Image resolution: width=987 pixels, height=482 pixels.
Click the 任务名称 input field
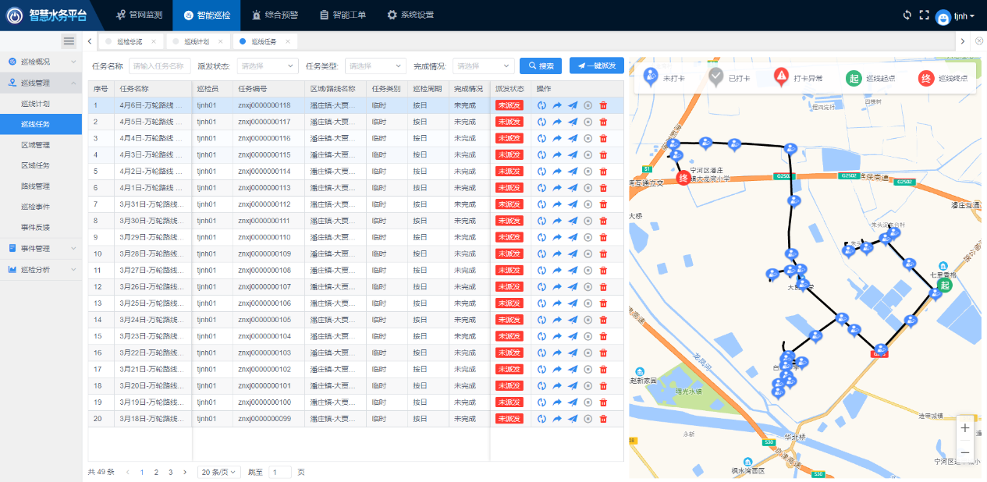[x=160, y=66]
